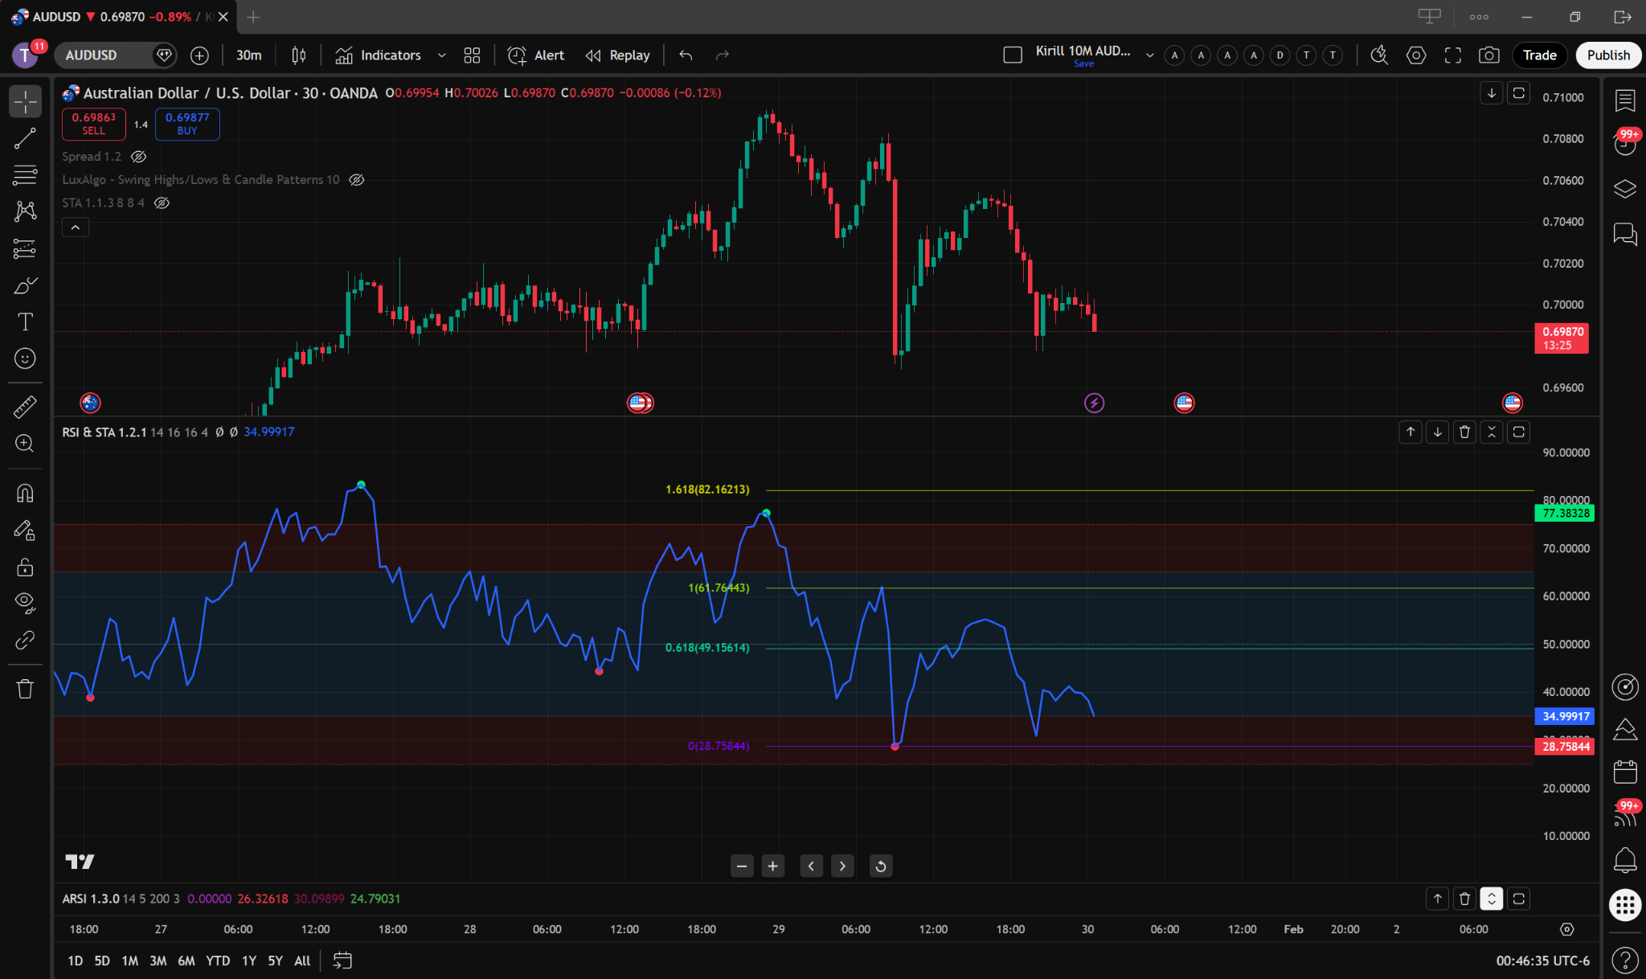Activate the ruler measure tool
The height and width of the screenshot is (979, 1646).
(25, 408)
